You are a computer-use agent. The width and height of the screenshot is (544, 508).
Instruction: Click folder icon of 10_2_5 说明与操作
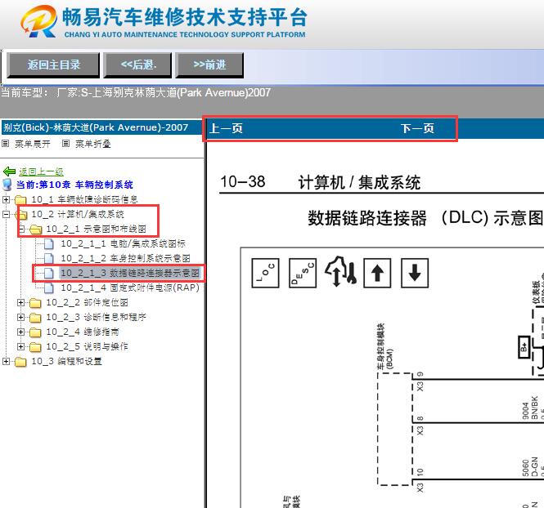coord(35,347)
